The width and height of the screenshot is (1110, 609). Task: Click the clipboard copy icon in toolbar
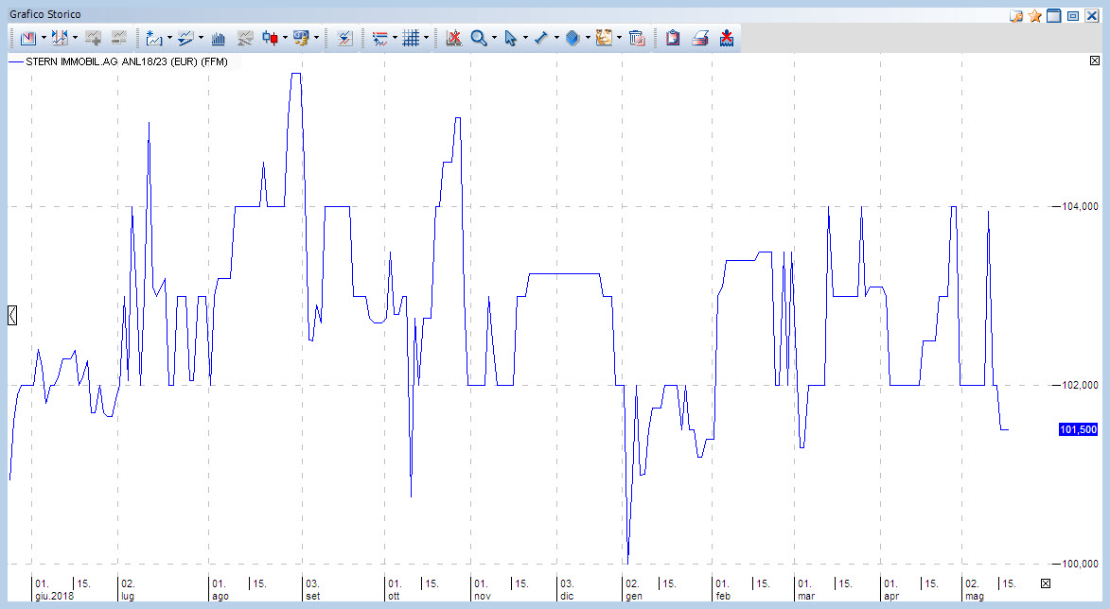673,39
